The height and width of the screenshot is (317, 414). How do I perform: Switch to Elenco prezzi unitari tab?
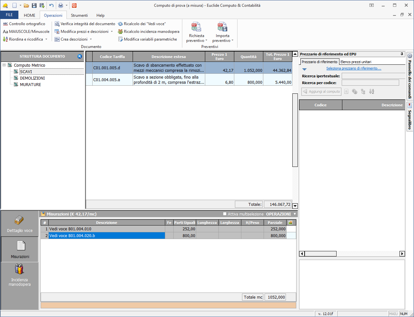pos(356,62)
